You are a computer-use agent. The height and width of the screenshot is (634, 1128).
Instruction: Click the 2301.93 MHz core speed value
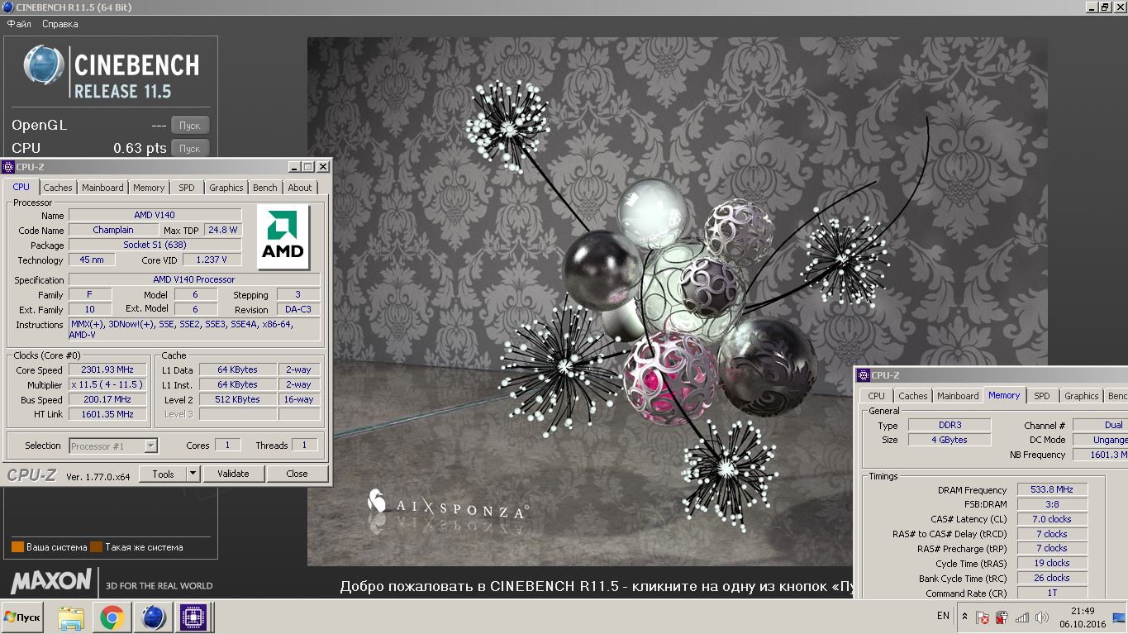tap(107, 369)
